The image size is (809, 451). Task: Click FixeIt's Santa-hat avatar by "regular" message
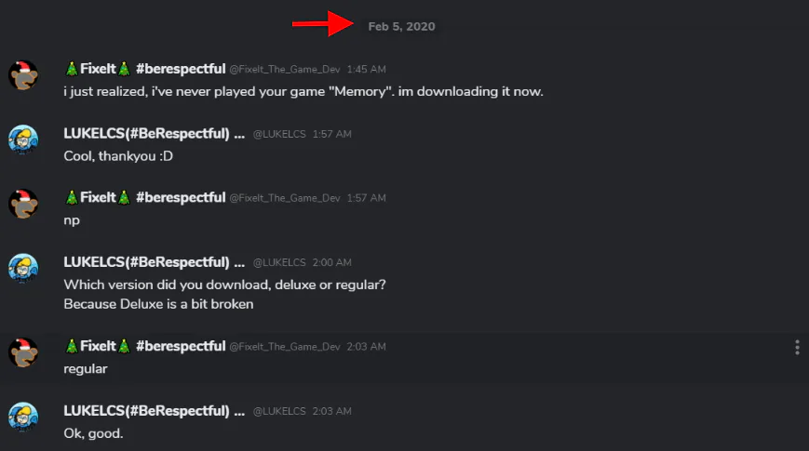click(23, 352)
